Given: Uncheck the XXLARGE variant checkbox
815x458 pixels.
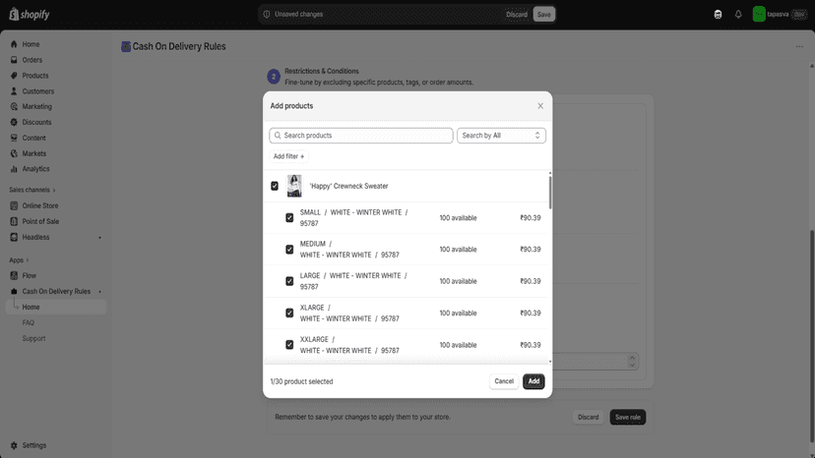Looking at the screenshot, I should (289, 345).
